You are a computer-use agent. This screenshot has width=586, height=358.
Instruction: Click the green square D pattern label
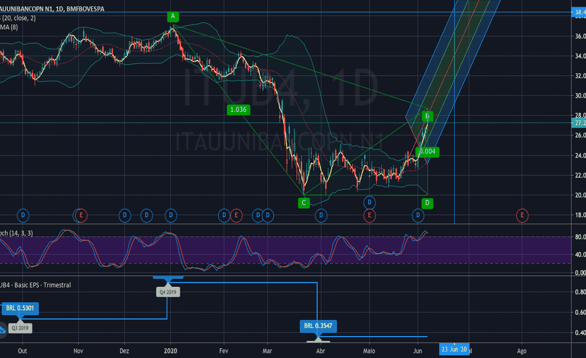pyautogui.click(x=427, y=203)
